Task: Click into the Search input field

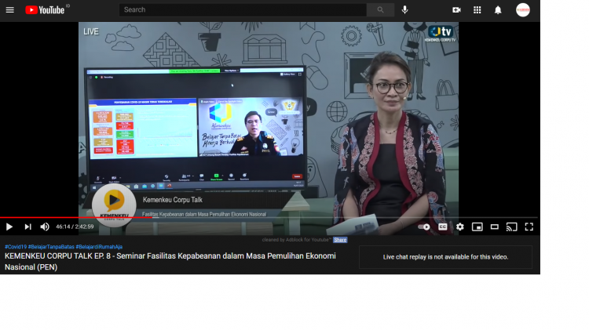Action: click(x=243, y=9)
